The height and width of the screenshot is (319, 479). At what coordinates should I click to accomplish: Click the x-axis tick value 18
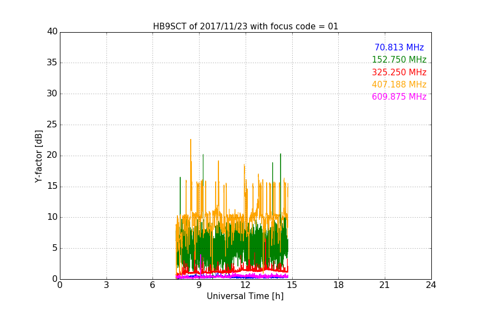click(338, 285)
